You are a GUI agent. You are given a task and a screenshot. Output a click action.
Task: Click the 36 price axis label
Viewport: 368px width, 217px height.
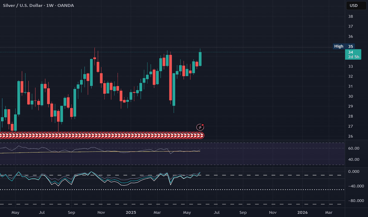[x=350, y=36]
